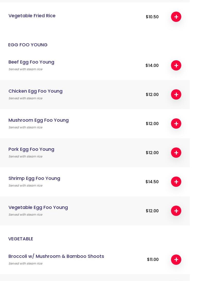Add Vegetable Egg Foo Young with plus icon

(176, 211)
